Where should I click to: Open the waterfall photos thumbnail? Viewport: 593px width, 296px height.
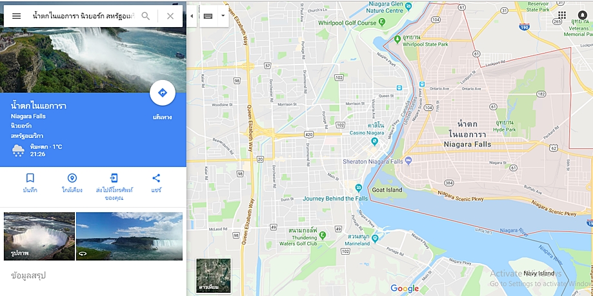(39, 236)
